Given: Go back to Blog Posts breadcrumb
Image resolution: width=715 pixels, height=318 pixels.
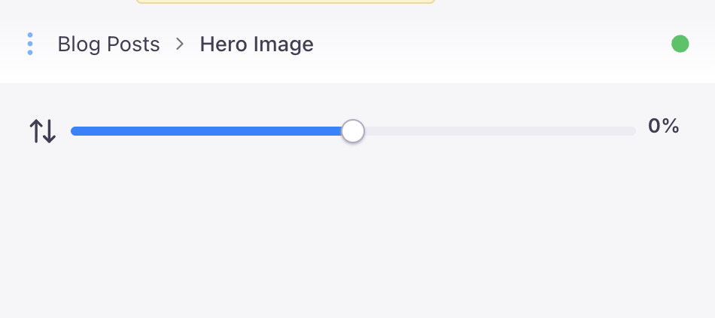Looking at the screenshot, I should point(108,44).
